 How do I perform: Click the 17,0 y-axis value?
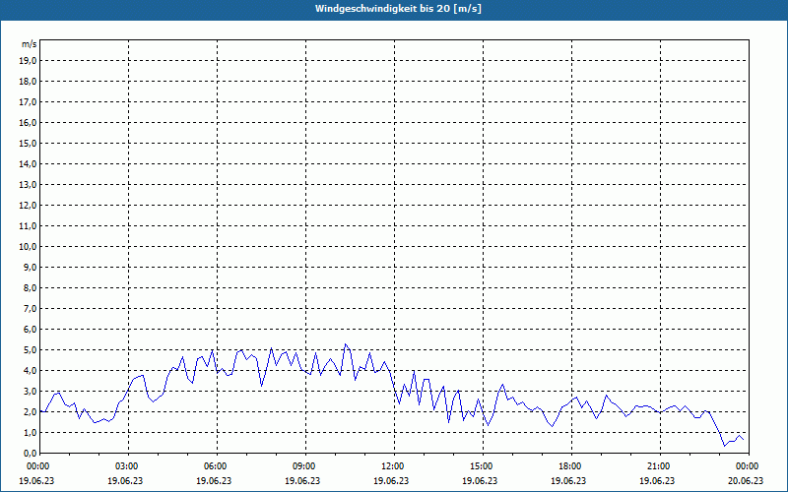click(29, 102)
